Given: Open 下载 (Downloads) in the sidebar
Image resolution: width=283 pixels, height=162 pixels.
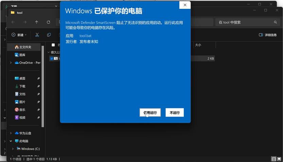Looking at the screenshot, I should (22, 86).
